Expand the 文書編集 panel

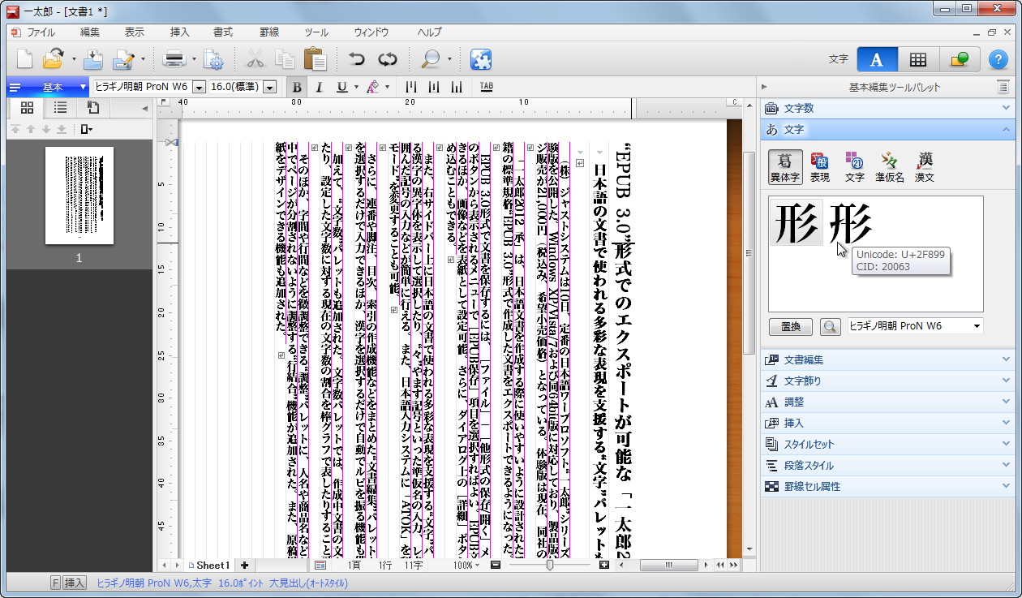point(887,359)
